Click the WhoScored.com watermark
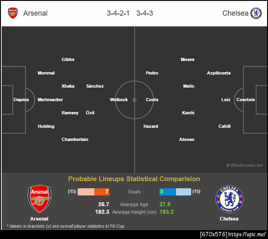This screenshot has width=268, height=239. pyautogui.click(x=244, y=165)
